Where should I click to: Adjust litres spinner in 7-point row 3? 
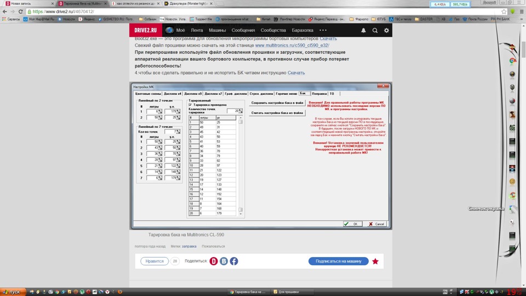[x=160, y=153]
